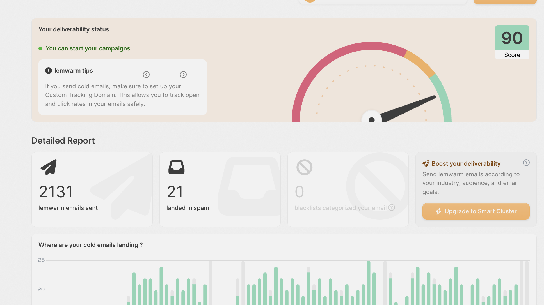Show the previous lemwarm tip
544x305 pixels.
click(x=146, y=75)
